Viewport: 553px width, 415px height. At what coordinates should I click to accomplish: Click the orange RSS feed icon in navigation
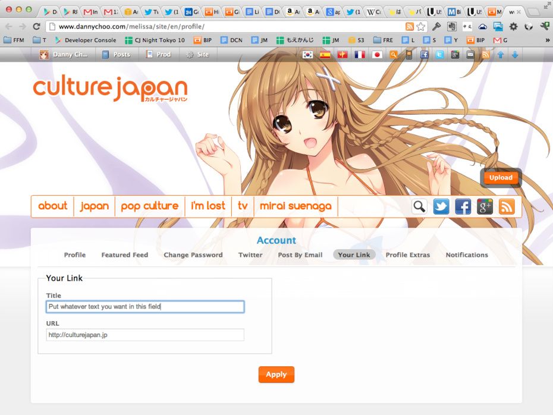[507, 206]
